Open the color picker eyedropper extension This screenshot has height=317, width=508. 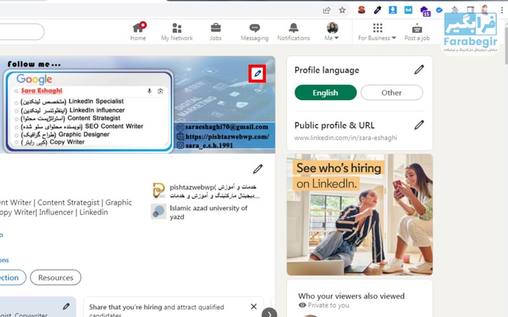pyautogui.click(x=377, y=10)
